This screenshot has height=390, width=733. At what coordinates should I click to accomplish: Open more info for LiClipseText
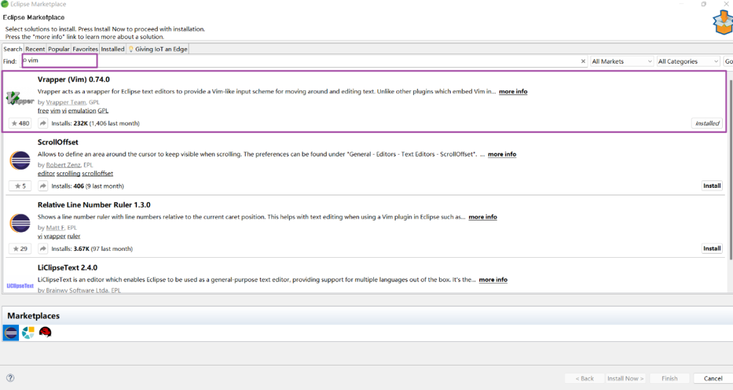[493, 279]
